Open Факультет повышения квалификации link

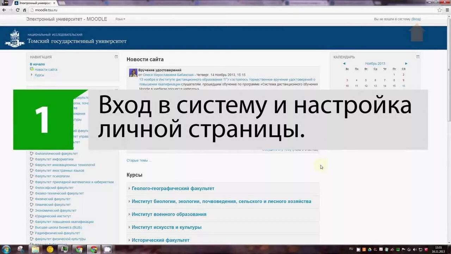[64, 222]
